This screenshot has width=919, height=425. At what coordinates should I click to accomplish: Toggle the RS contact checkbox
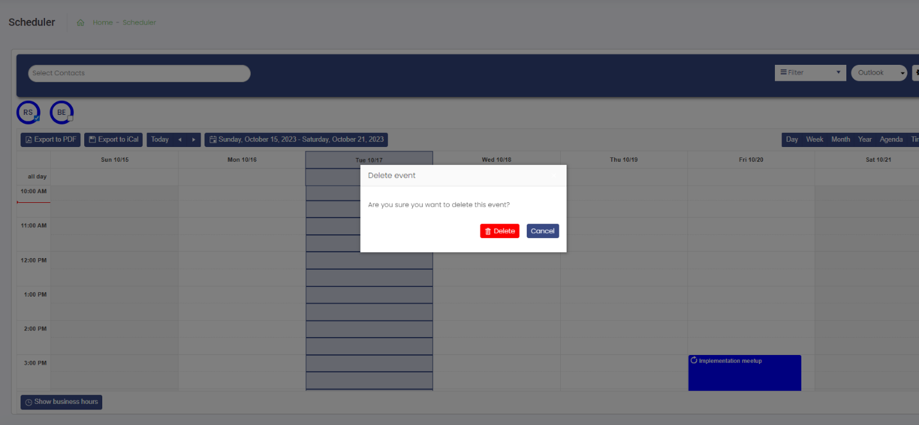point(37,119)
